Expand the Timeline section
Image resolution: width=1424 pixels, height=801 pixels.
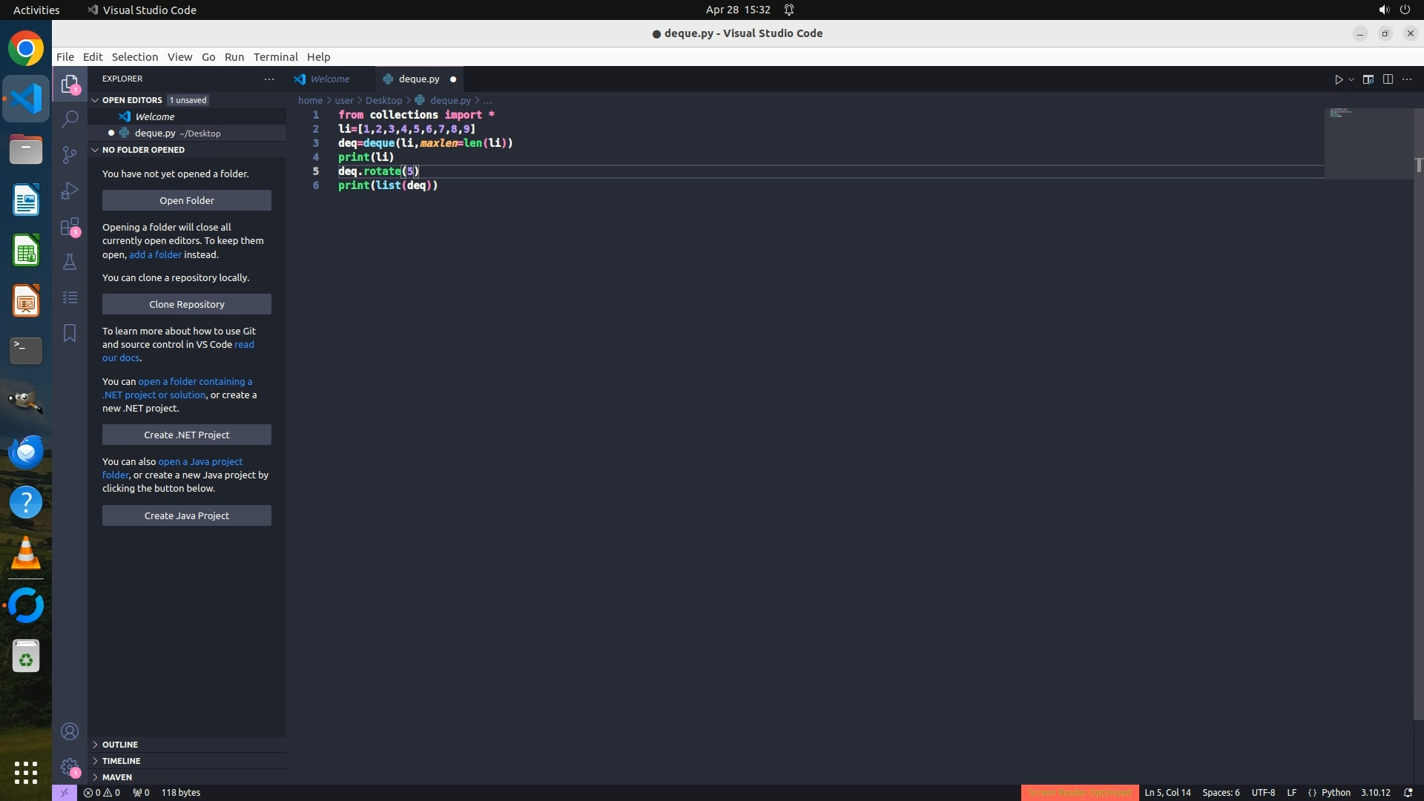(121, 760)
